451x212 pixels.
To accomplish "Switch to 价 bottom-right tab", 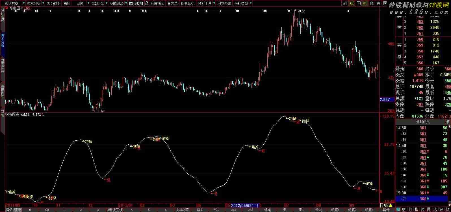I will 410,209.
